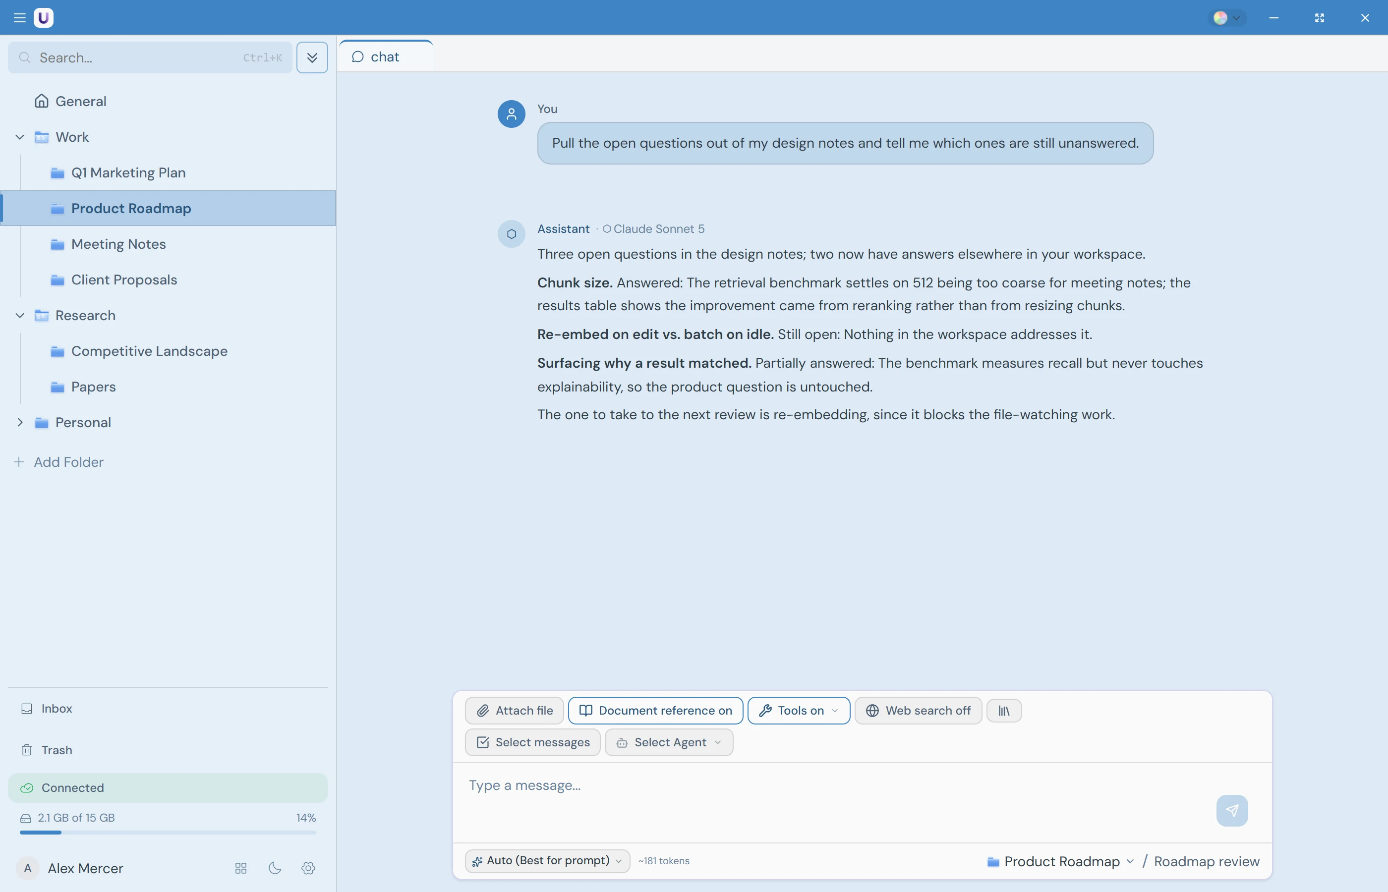The height and width of the screenshot is (892, 1388).
Task: Maximize the application window
Action: pos(1320,17)
